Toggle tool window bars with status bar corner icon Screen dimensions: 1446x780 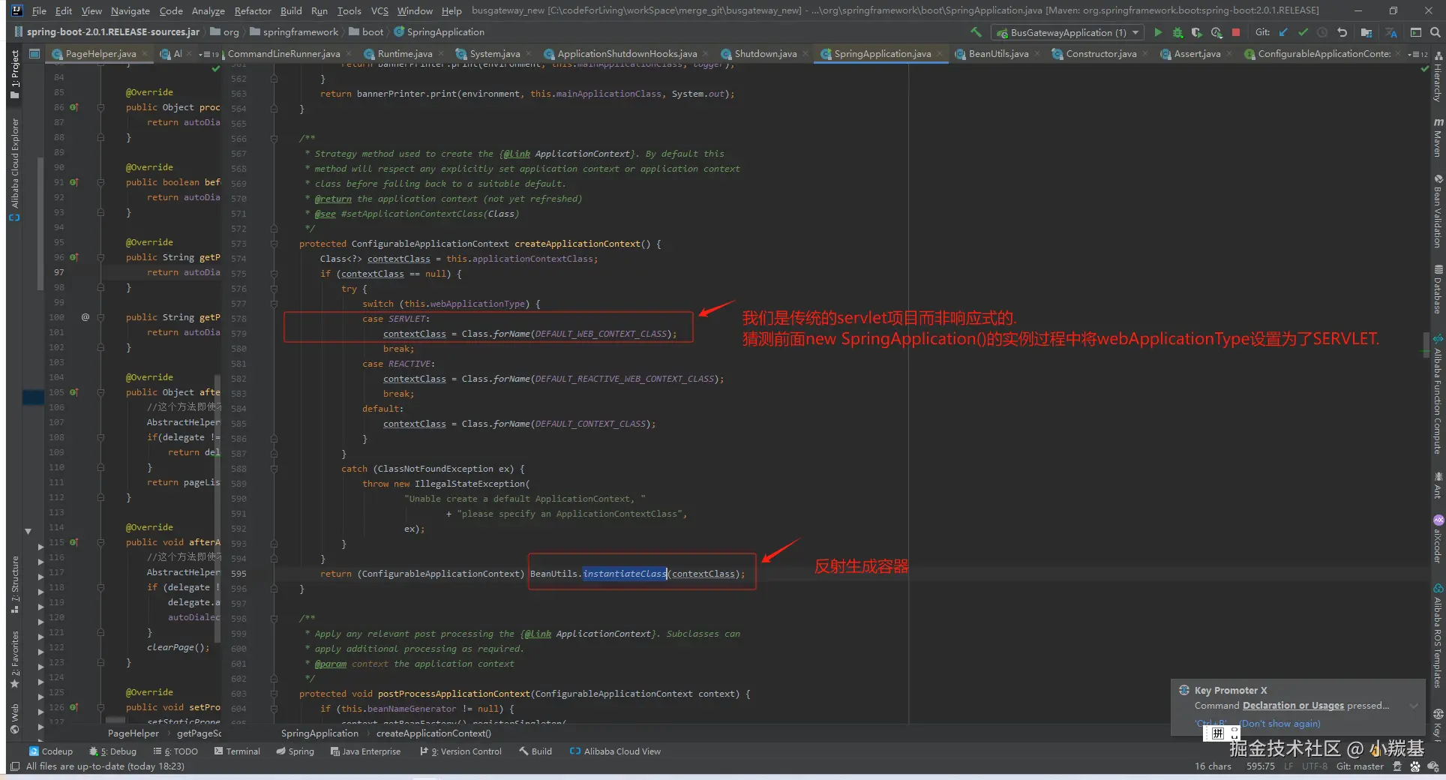14,766
